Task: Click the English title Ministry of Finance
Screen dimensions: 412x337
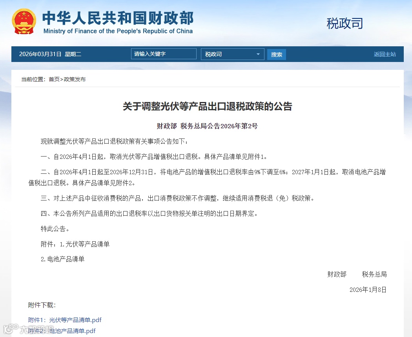Action: pyautogui.click(x=118, y=31)
